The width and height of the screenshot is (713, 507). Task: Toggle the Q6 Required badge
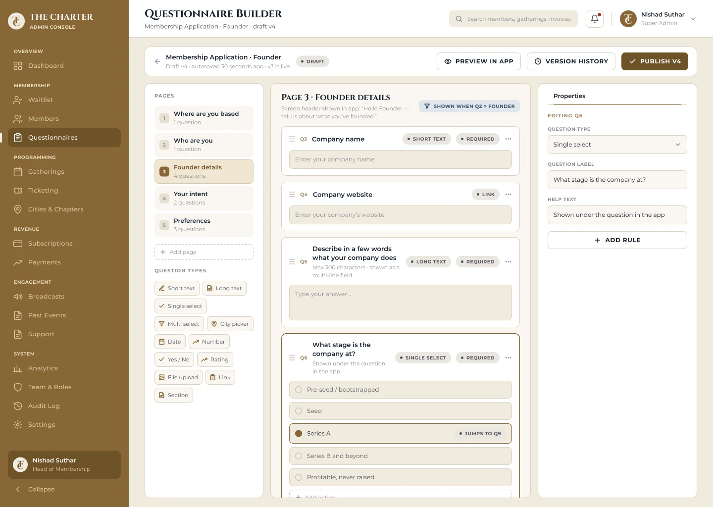pyautogui.click(x=477, y=358)
